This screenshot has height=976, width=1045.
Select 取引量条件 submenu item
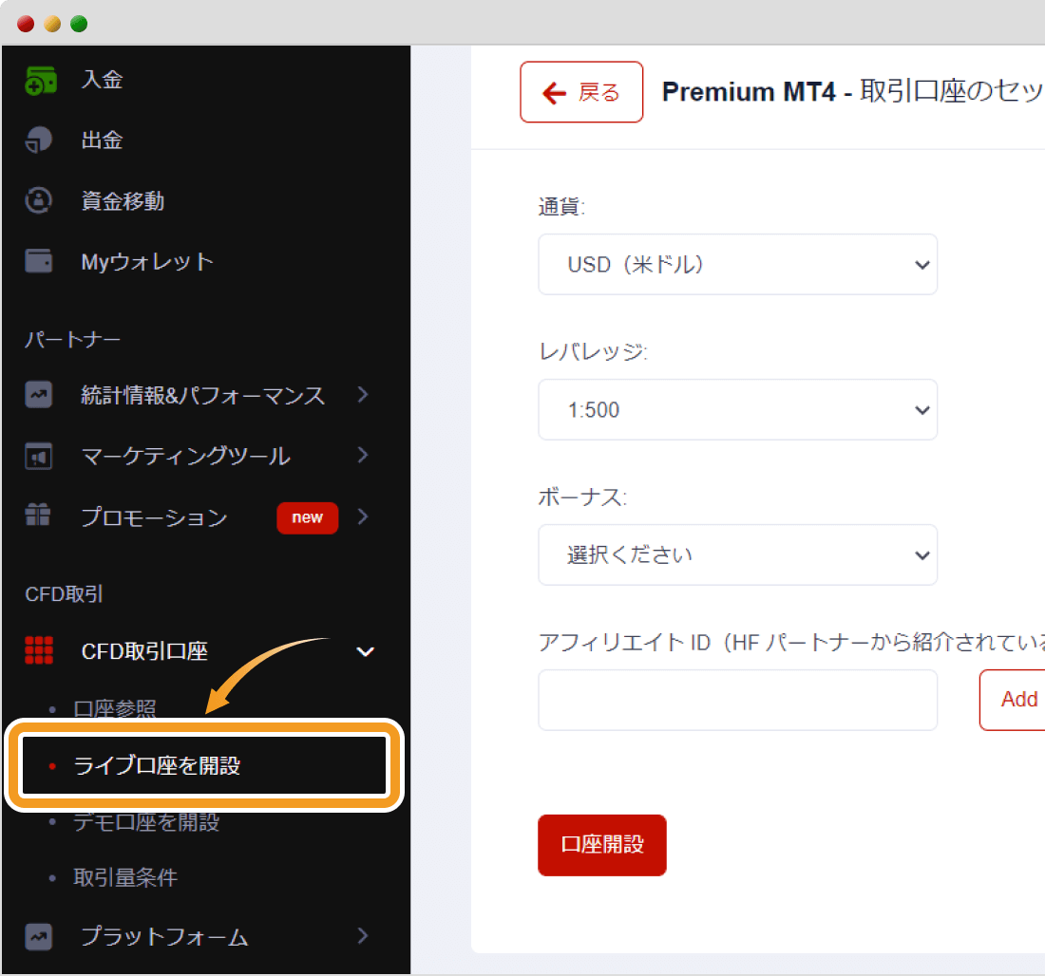125,877
